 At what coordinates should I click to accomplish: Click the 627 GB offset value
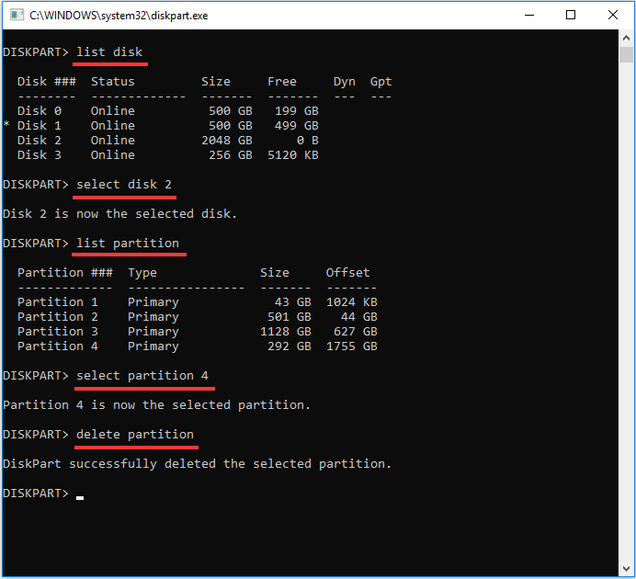[356, 331]
